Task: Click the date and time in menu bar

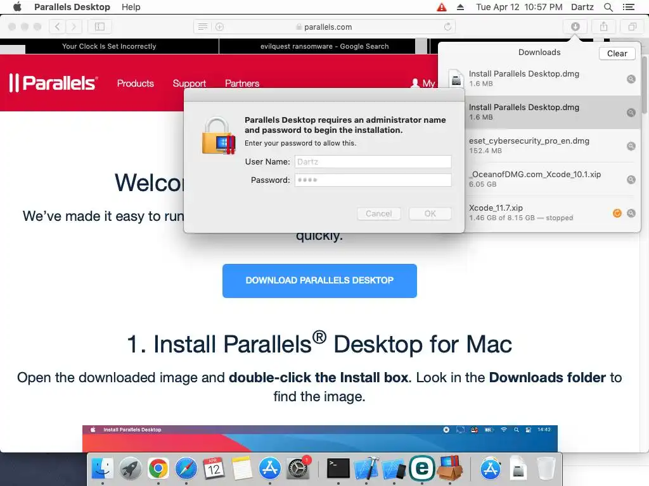Action: point(519,7)
